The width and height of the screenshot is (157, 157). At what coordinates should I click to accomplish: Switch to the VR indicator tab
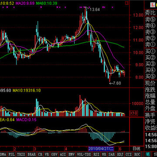point(47,154)
